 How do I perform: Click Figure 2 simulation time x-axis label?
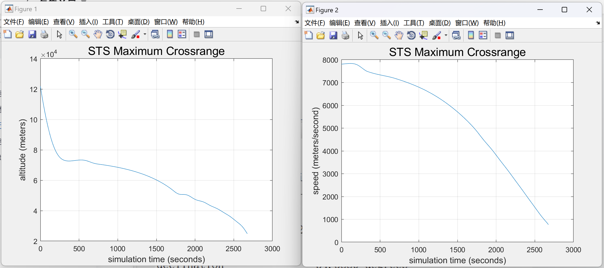[457, 260]
